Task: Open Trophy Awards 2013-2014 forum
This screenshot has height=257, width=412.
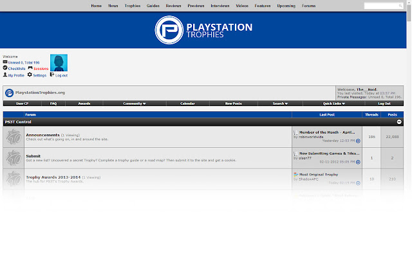Action: pos(53,177)
